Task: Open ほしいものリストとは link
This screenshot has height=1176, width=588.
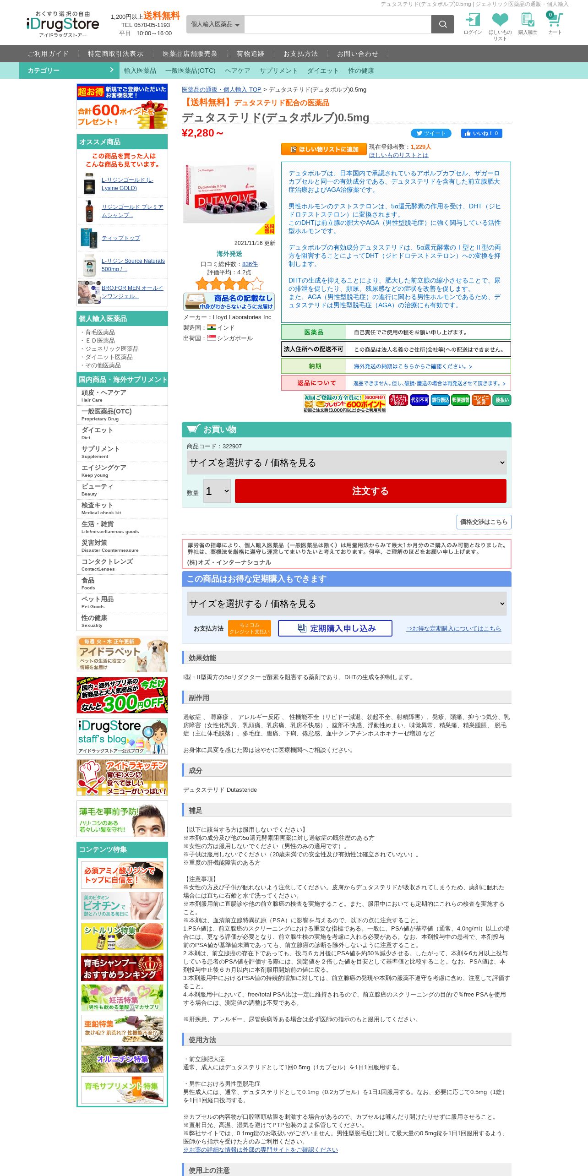Action: (x=399, y=155)
